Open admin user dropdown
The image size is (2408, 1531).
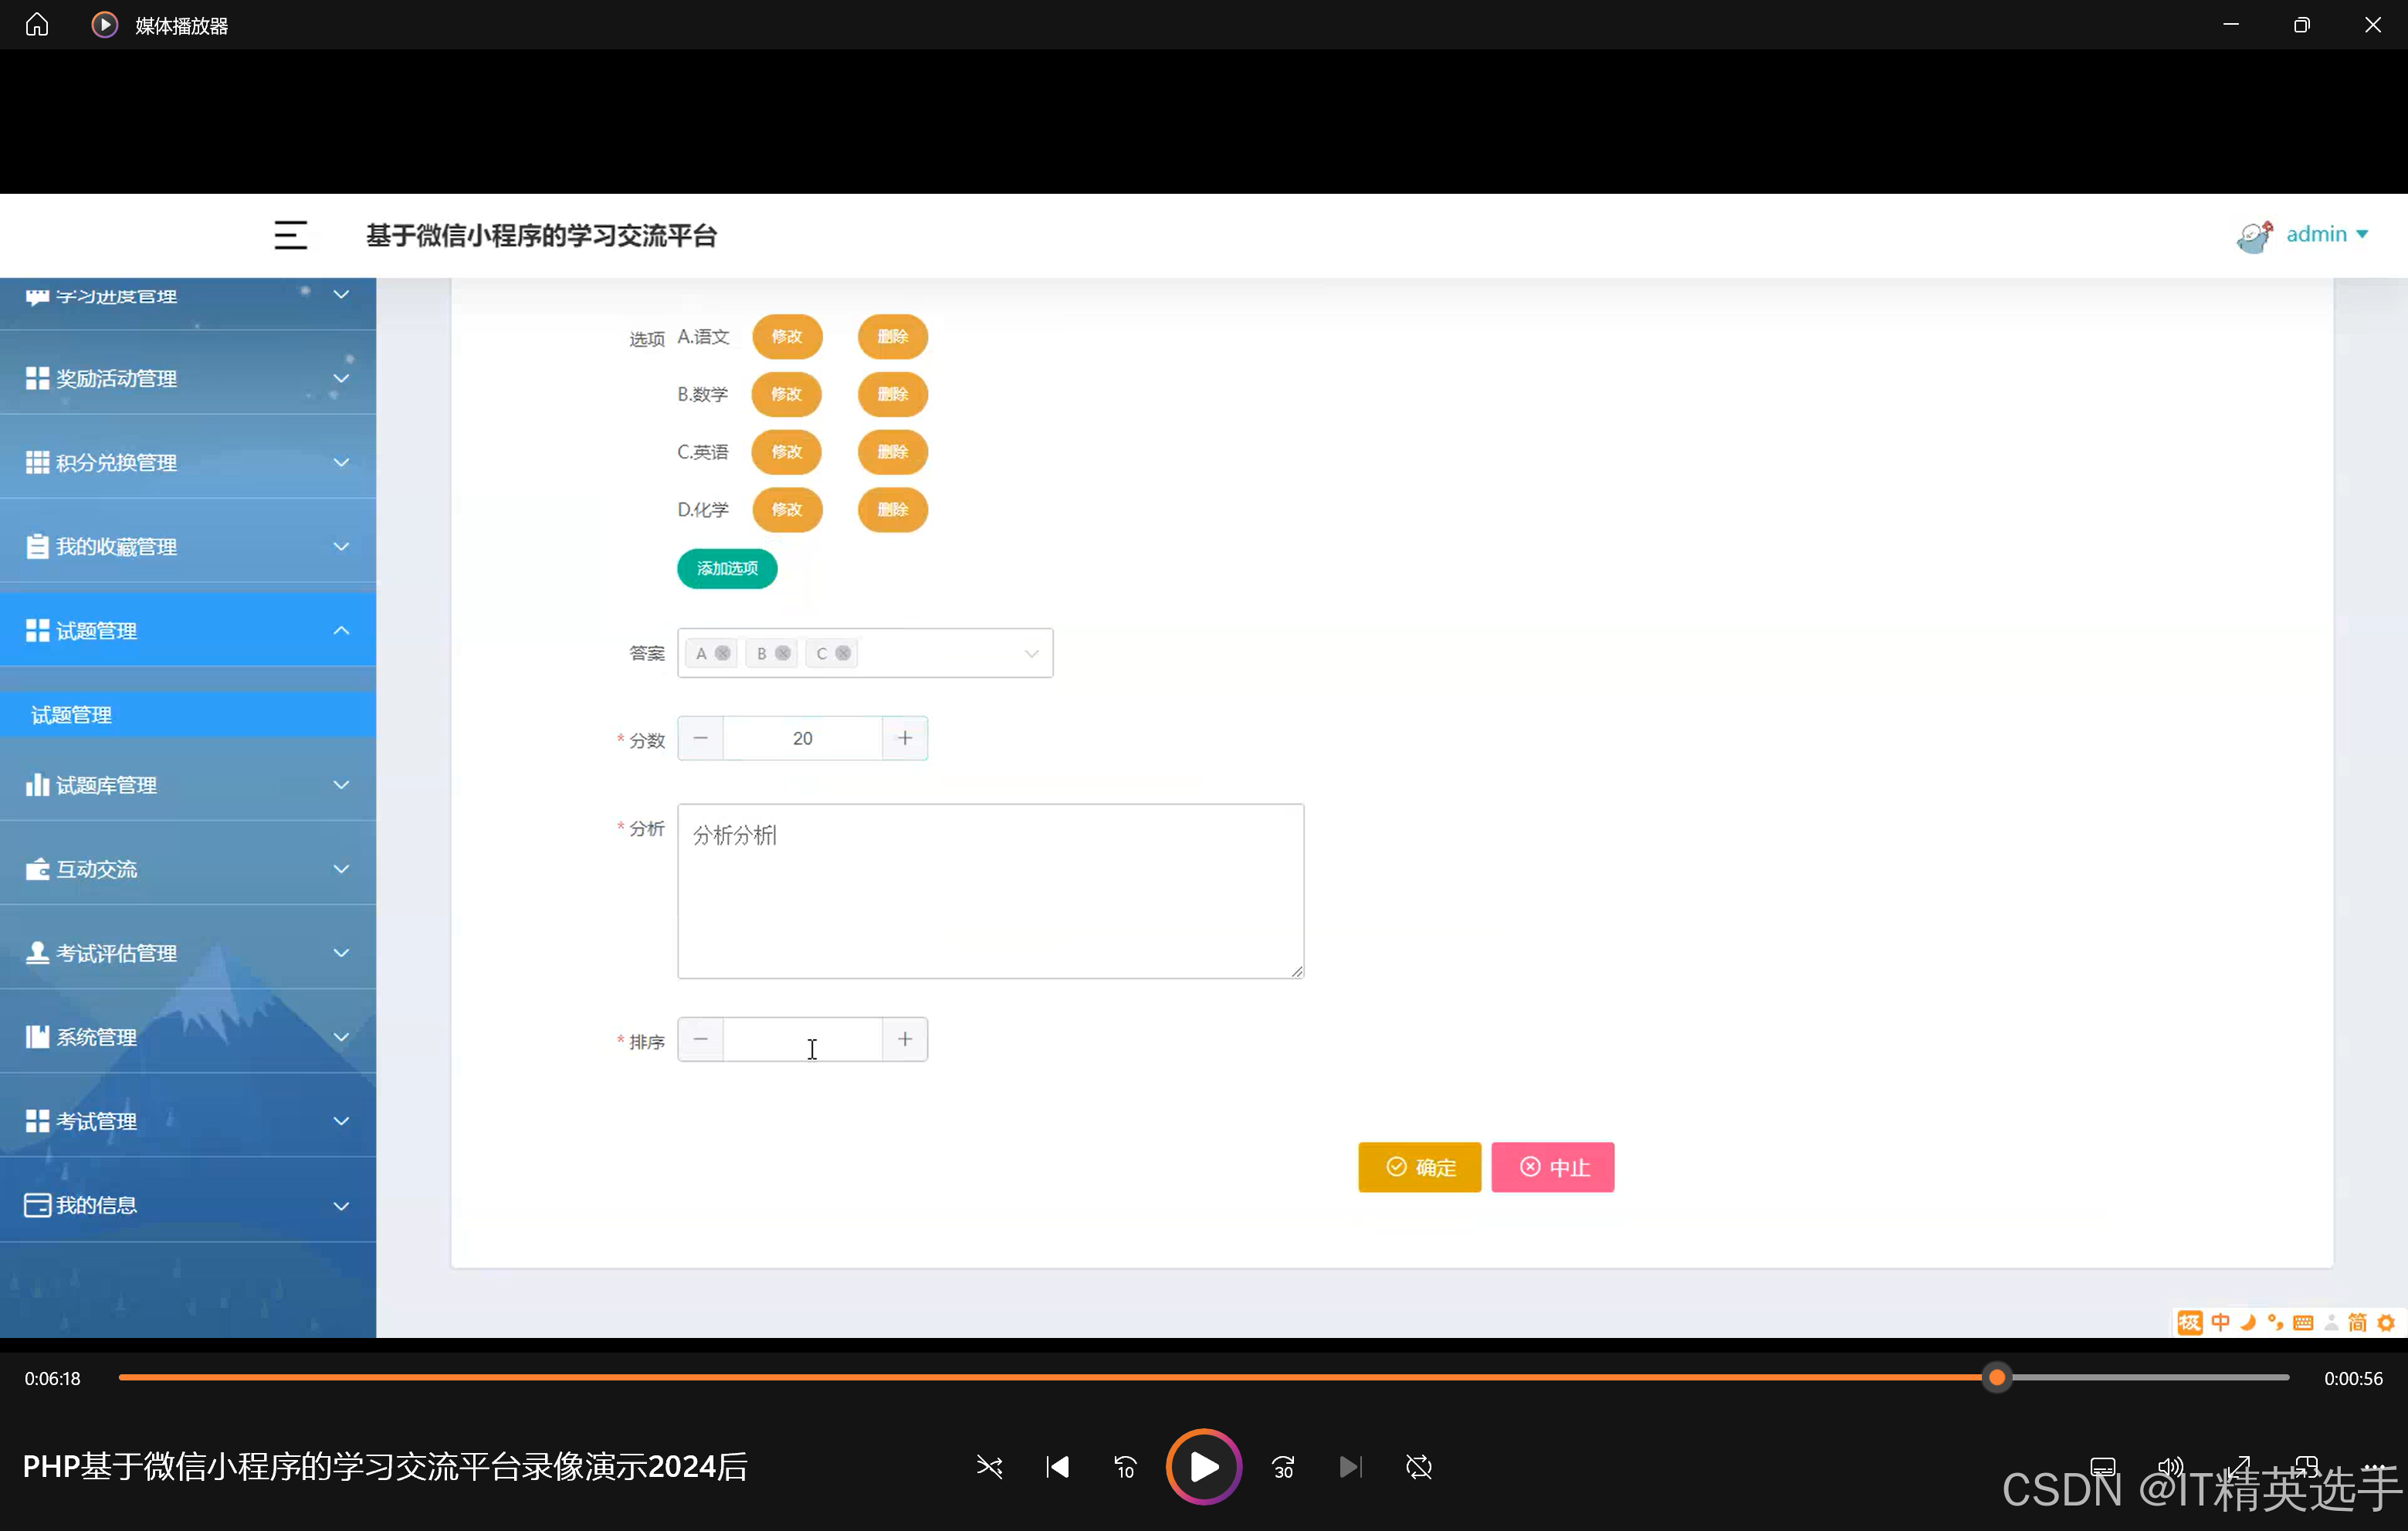2325,234
